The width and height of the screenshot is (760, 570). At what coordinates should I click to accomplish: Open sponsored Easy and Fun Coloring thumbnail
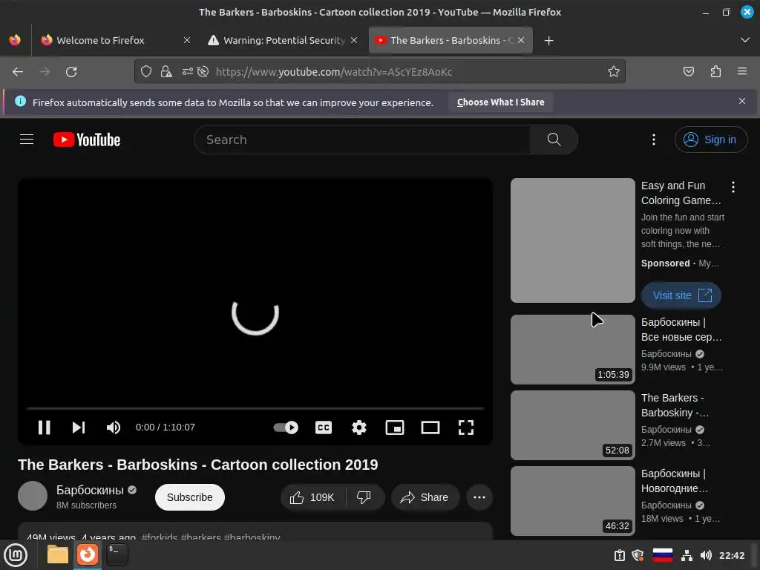tap(573, 240)
